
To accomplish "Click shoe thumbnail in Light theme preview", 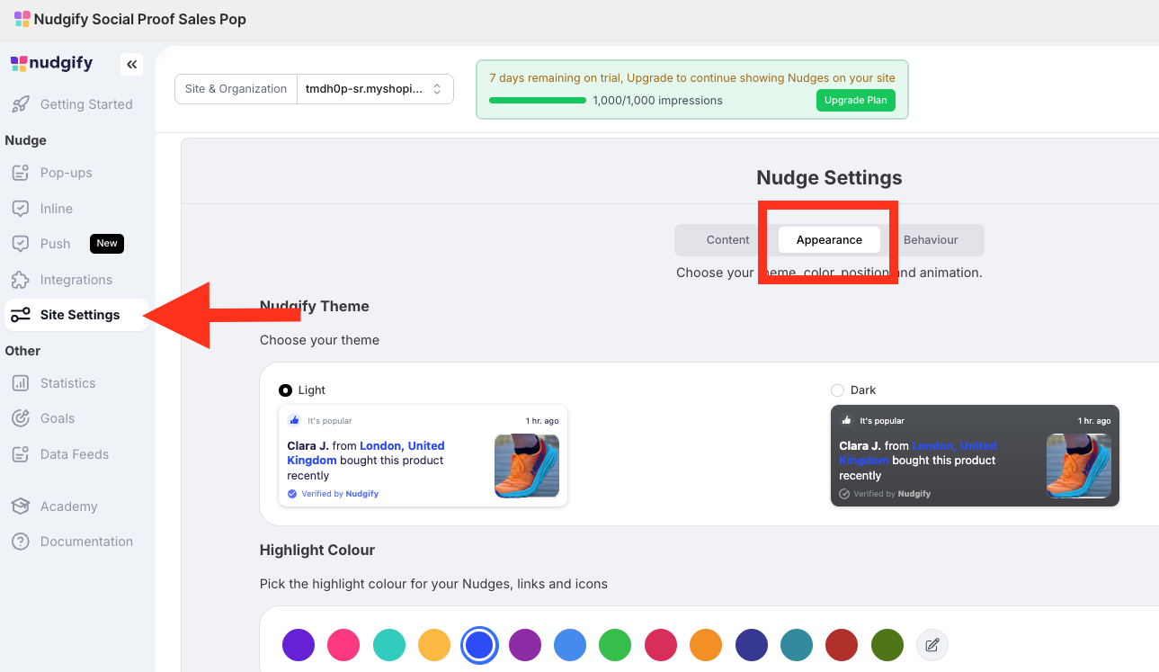I will [527, 466].
